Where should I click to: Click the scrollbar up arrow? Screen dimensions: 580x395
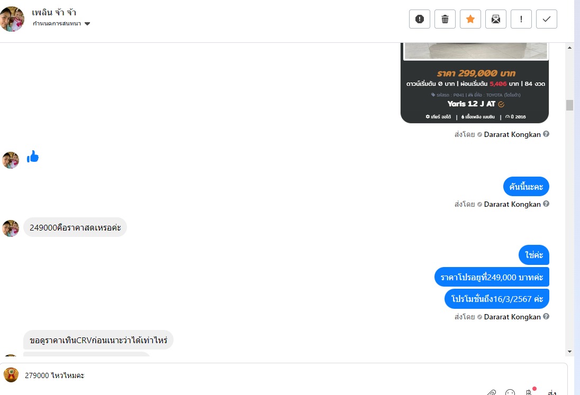tap(569, 48)
